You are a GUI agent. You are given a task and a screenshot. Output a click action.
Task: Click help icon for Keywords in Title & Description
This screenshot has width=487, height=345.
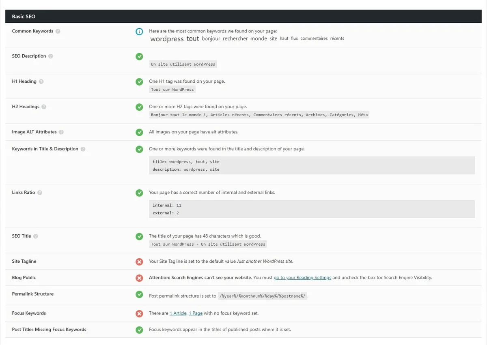click(x=83, y=149)
